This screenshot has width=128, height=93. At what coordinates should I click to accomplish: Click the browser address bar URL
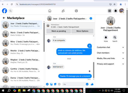point(38,4)
